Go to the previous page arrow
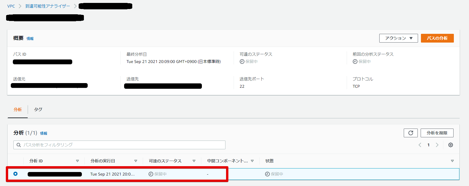Screen dimensions: 469x186 click(420, 145)
